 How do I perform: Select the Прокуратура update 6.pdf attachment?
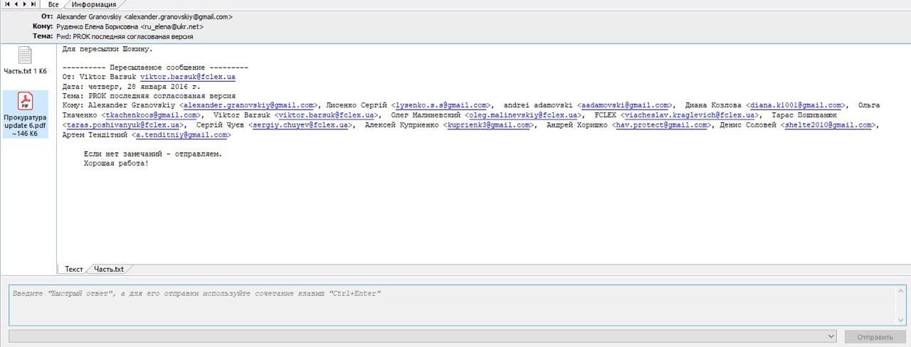click(25, 114)
